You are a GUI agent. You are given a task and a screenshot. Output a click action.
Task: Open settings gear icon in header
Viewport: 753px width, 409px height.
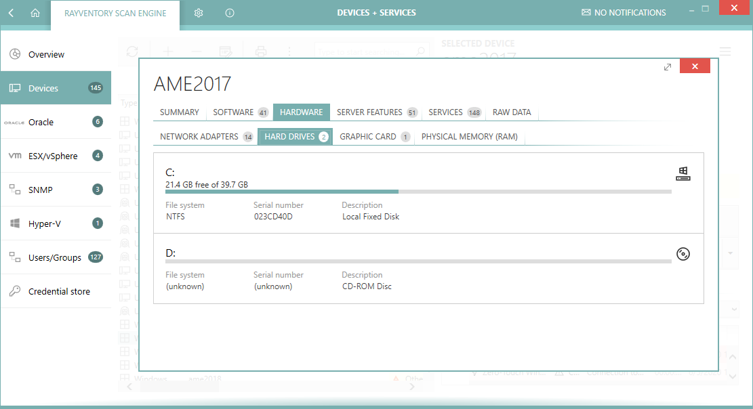pyautogui.click(x=199, y=13)
